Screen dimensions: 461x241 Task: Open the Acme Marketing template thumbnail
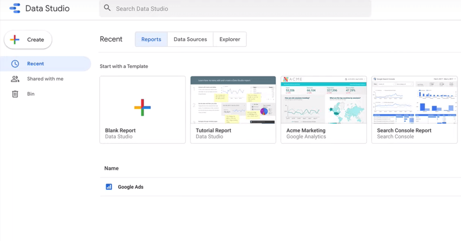click(324, 100)
